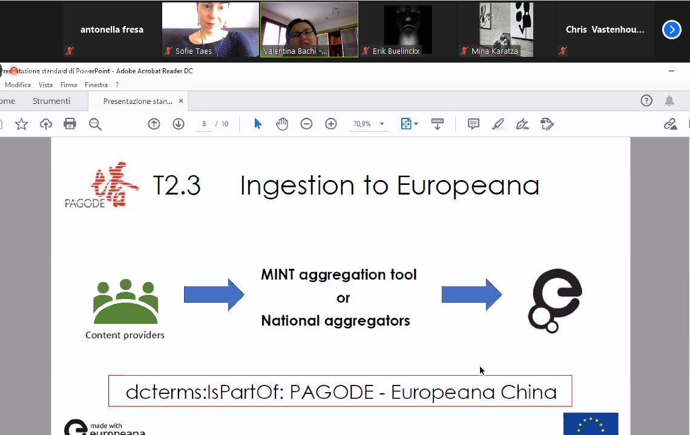
Task: Click the page number field
Action: pos(204,124)
